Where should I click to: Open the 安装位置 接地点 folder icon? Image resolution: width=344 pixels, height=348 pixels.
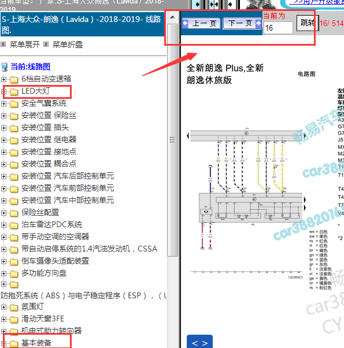tap(14, 152)
